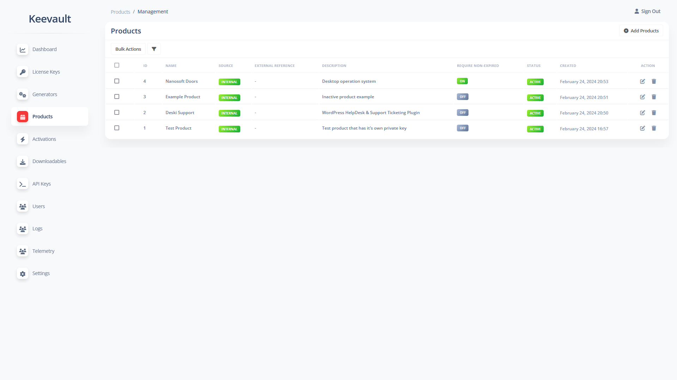
Task: Tick the select-all checkbox in header
Action: [117, 65]
